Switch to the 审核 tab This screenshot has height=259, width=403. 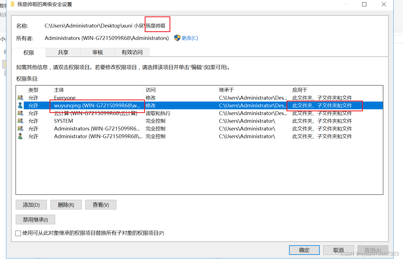[x=97, y=52]
